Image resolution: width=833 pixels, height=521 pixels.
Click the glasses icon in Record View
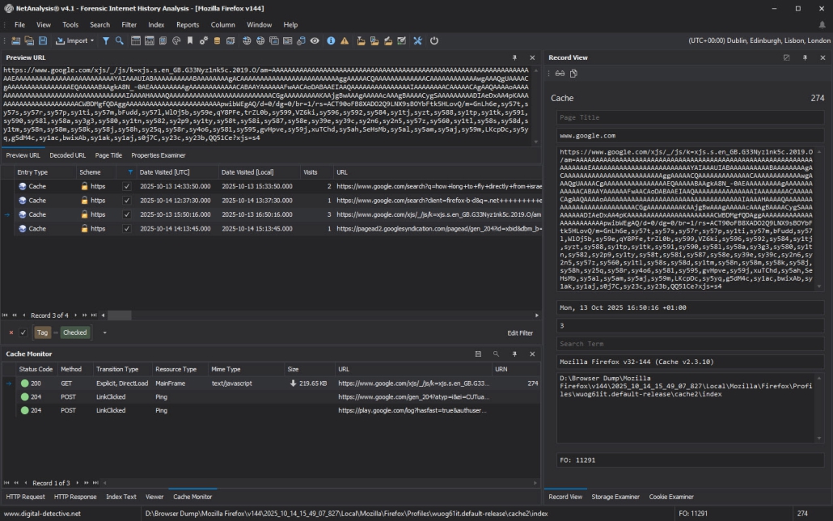tap(560, 74)
